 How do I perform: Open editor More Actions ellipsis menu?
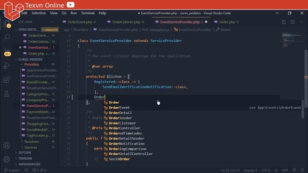[x=301, y=22]
